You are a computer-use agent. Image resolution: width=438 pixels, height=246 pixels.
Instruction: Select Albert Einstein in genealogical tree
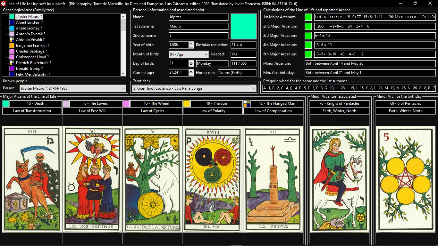point(29,22)
